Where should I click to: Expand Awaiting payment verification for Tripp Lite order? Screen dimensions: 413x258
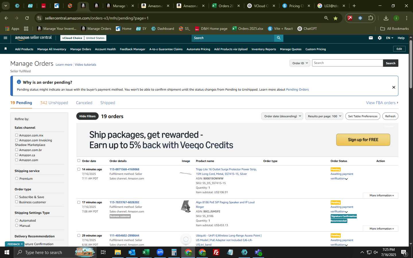coord(346,179)
